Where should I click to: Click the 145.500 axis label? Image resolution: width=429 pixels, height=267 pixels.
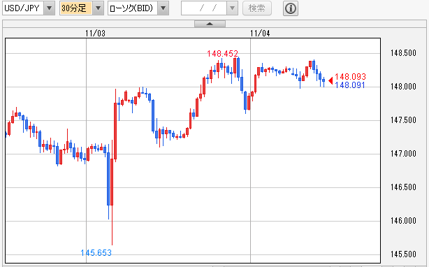pyautogui.click(x=403, y=254)
